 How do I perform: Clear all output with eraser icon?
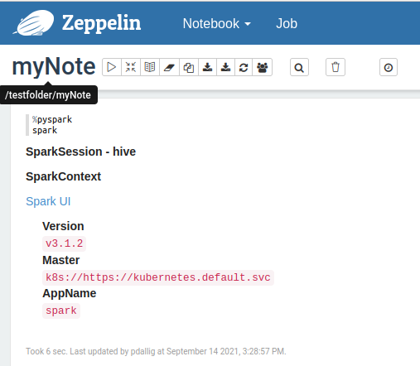point(169,67)
